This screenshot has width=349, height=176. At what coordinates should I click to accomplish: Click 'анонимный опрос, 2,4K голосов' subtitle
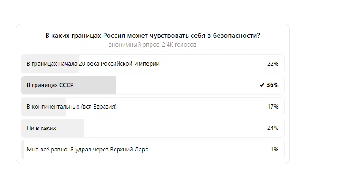point(152,45)
